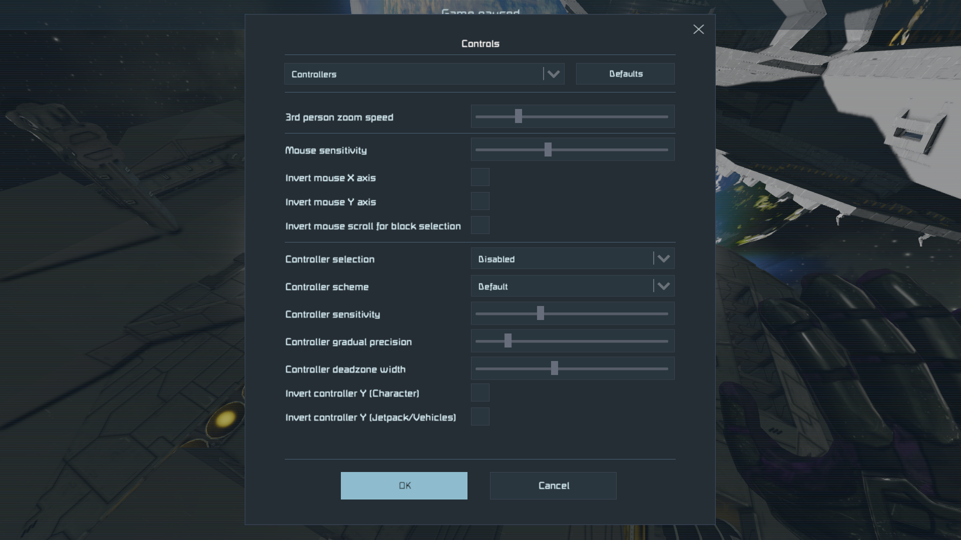The width and height of the screenshot is (961, 540).
Task: Click the Disabled value in Controller selection
Action: [x=497, y=259]
